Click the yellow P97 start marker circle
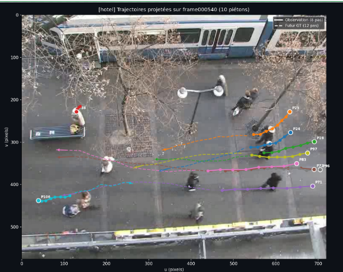The image size is (343, 272). click(x=308, y=153)
